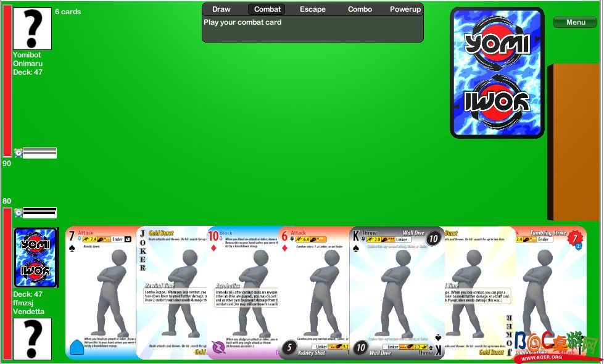Click your black timer bar

pyautogui.click(x=39, y=213)
